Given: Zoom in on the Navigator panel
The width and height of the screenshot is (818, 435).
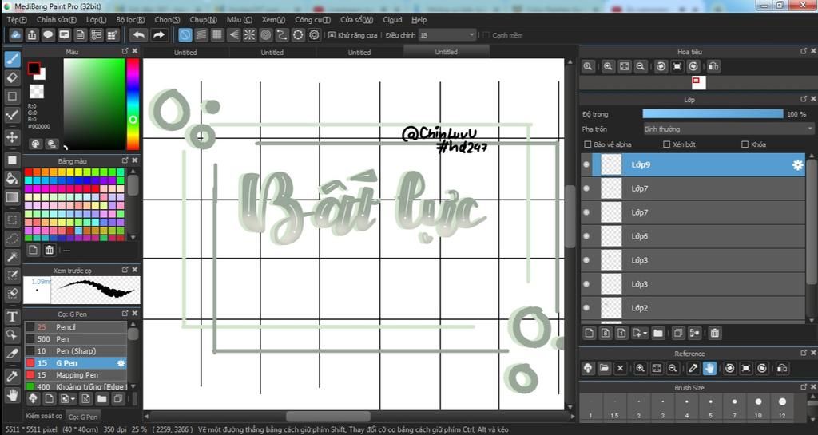Looking at the screenshot, I should coord(608,66).
